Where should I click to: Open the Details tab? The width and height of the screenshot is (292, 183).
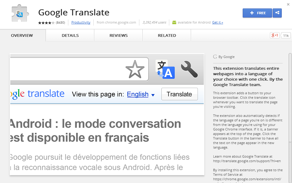70,35
